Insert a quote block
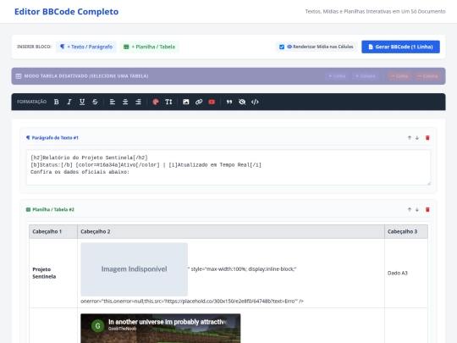The width and height of the screenshot is (457, 343). tap(229, 102)
